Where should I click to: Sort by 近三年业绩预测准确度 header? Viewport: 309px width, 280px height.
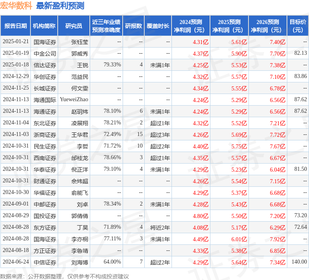pyautogui.click(x=106, y=26)
